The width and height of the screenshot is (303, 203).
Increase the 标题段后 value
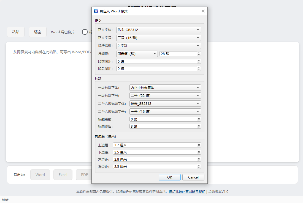(199, 125)
